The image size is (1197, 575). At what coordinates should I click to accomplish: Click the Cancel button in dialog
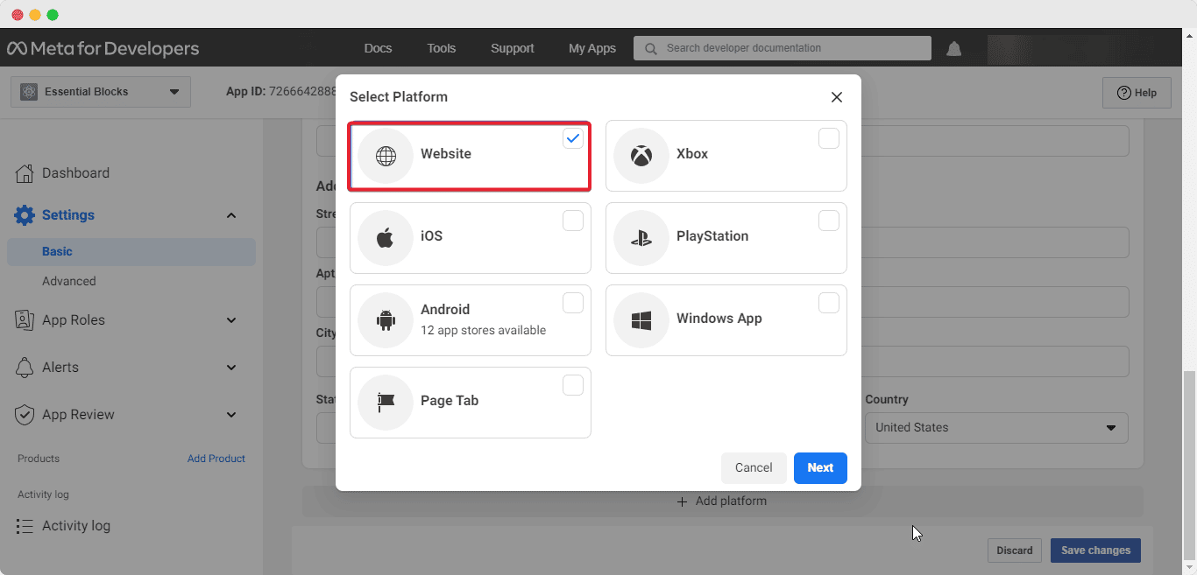[754, 468]
